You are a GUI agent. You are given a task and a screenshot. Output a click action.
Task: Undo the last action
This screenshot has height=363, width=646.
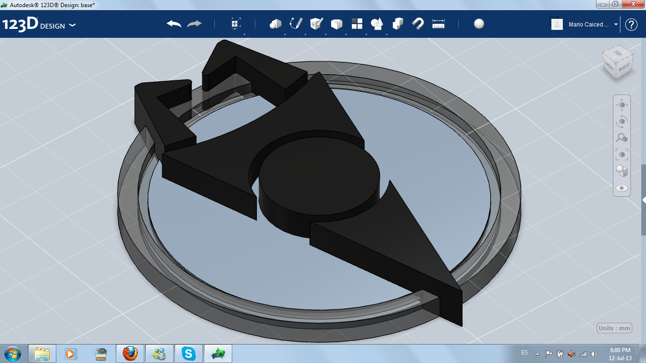(x=174, y=24)
